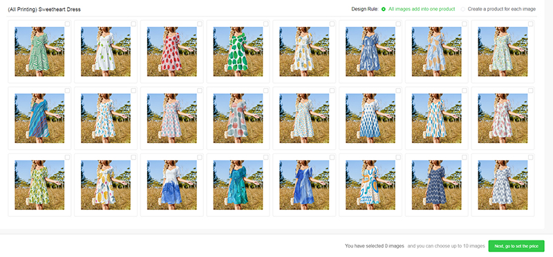Tick the checkbox on the blue wavy stripe dress
The width and height of the screenshot is (553, 257).
[x=67, y=91]
